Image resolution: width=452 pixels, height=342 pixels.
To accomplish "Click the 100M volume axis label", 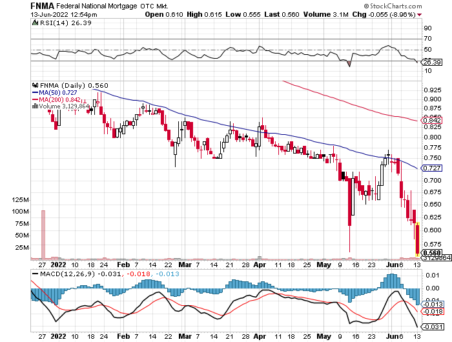I will 20,212.
